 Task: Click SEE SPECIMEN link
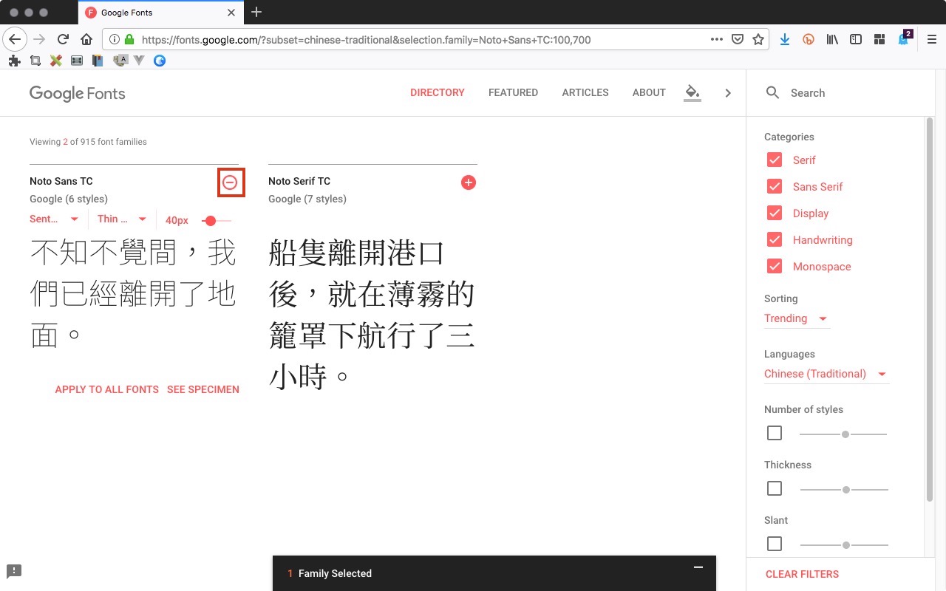point(203,389)
